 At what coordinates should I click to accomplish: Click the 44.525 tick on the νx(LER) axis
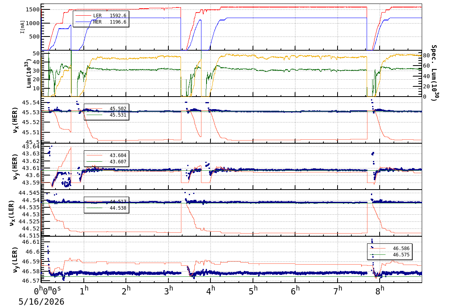coord(29,221)
